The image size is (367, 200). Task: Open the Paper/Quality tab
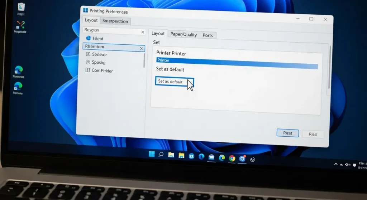(183, 34)
